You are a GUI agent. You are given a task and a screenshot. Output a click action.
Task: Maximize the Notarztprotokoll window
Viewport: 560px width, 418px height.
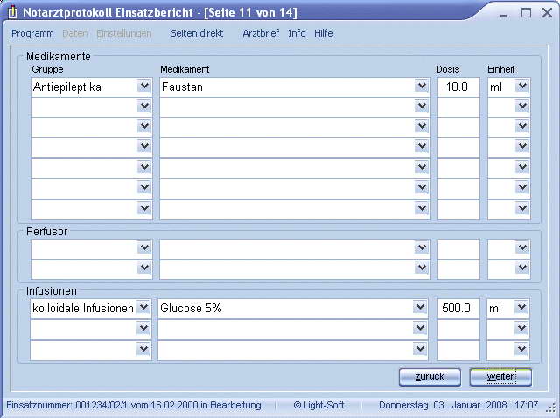pos(526,13)
